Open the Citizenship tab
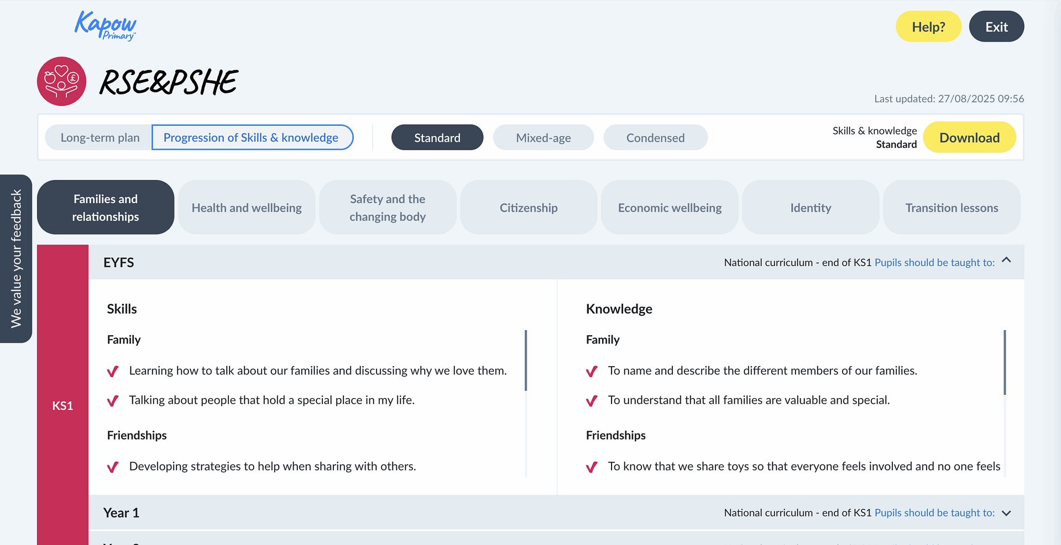The height and width of the screenshot is (545, 1061). [x=529, y=208]
